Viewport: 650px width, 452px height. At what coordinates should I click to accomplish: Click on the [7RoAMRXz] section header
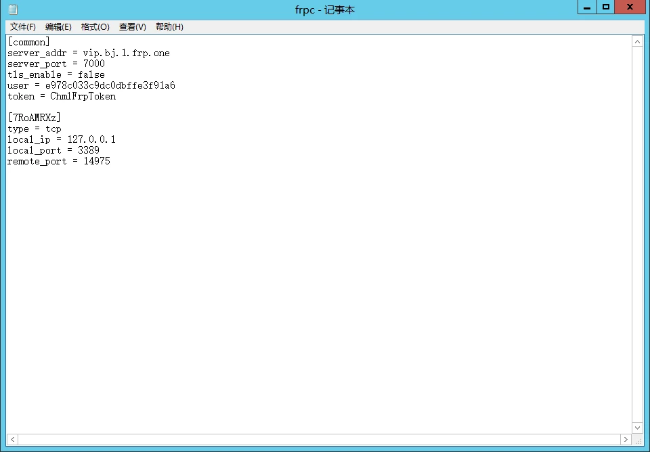[x=35, y=118]
